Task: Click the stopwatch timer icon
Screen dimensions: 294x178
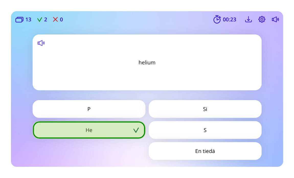Action: coord(217,19)
